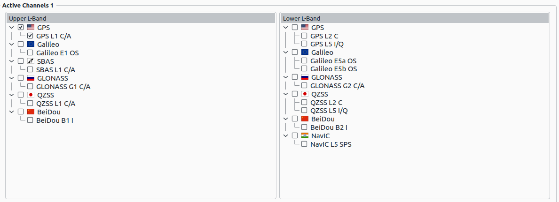
Task: Click the Upper L-Band column header
Action: pyautogui.click(x=141, y=18)
